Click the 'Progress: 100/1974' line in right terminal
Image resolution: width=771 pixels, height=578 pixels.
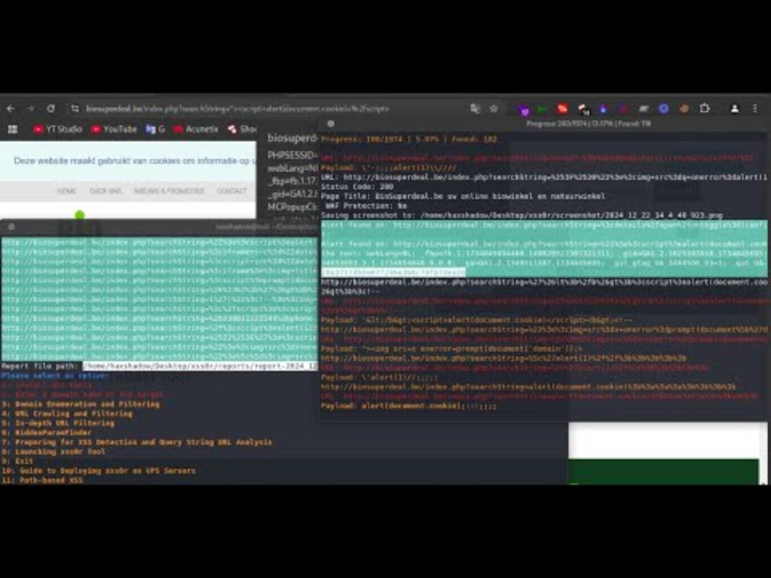tap(409, 139)
